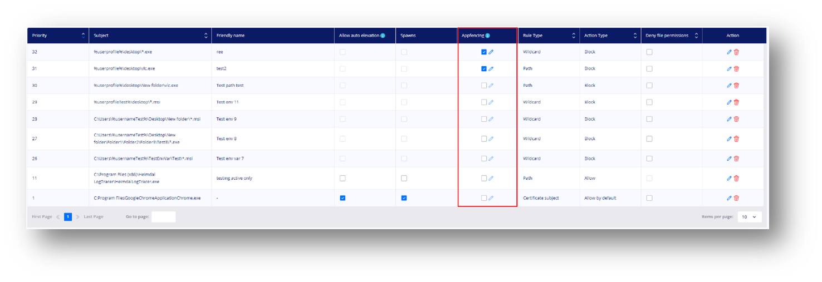Image resolution: width=822 pixels, height=282 pixels.
Task: Click the Chrome.exe subject cell
Action: (148, 198)
